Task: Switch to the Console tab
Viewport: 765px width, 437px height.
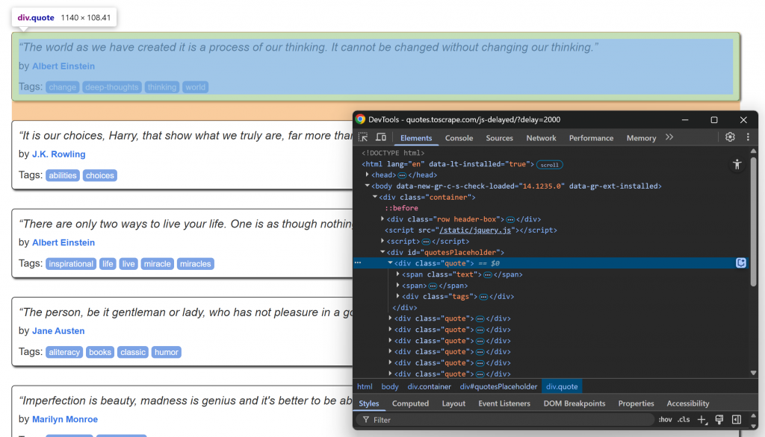Action: click(x=459, y=138)
